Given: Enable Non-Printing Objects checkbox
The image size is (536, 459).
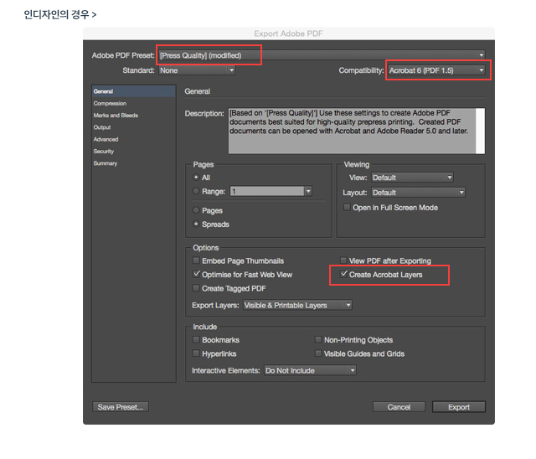Looking at the screenshot, I should [x=318, y=339].
